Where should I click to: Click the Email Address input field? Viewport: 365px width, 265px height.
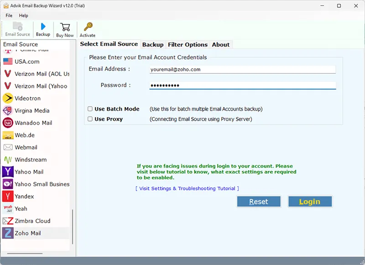click(x=242, y=70)
